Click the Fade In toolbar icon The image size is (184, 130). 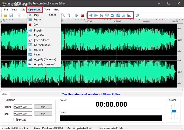[x=91, y=15]
